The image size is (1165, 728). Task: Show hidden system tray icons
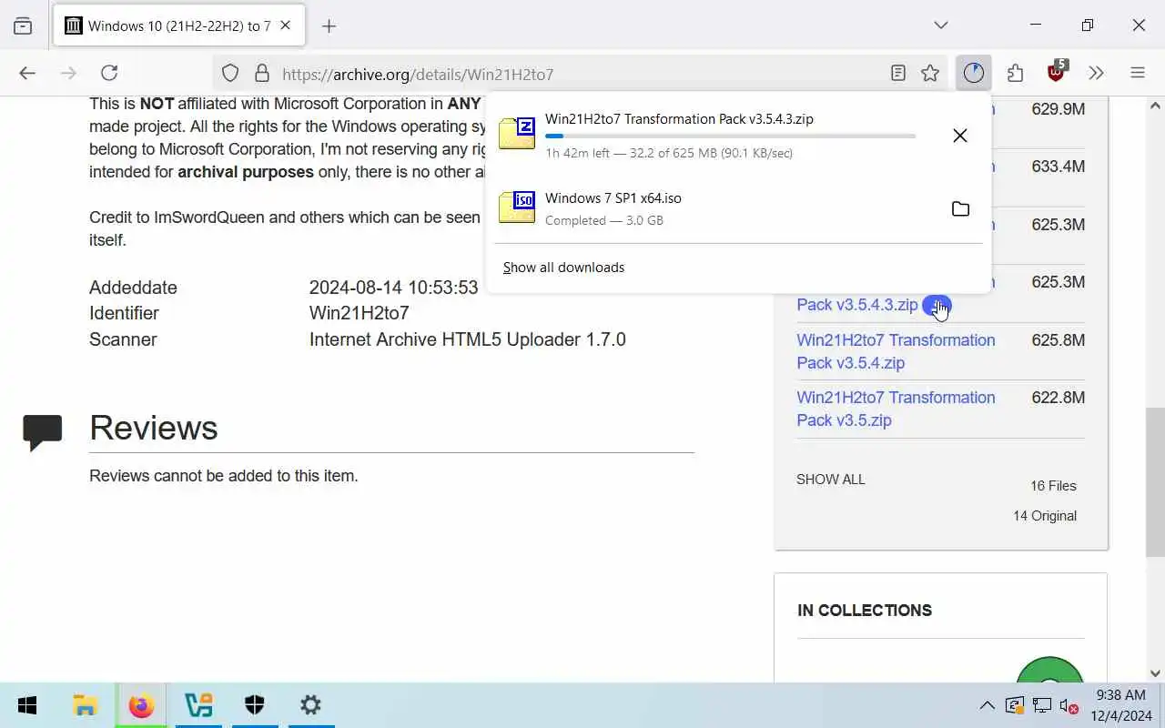point(987,705)
